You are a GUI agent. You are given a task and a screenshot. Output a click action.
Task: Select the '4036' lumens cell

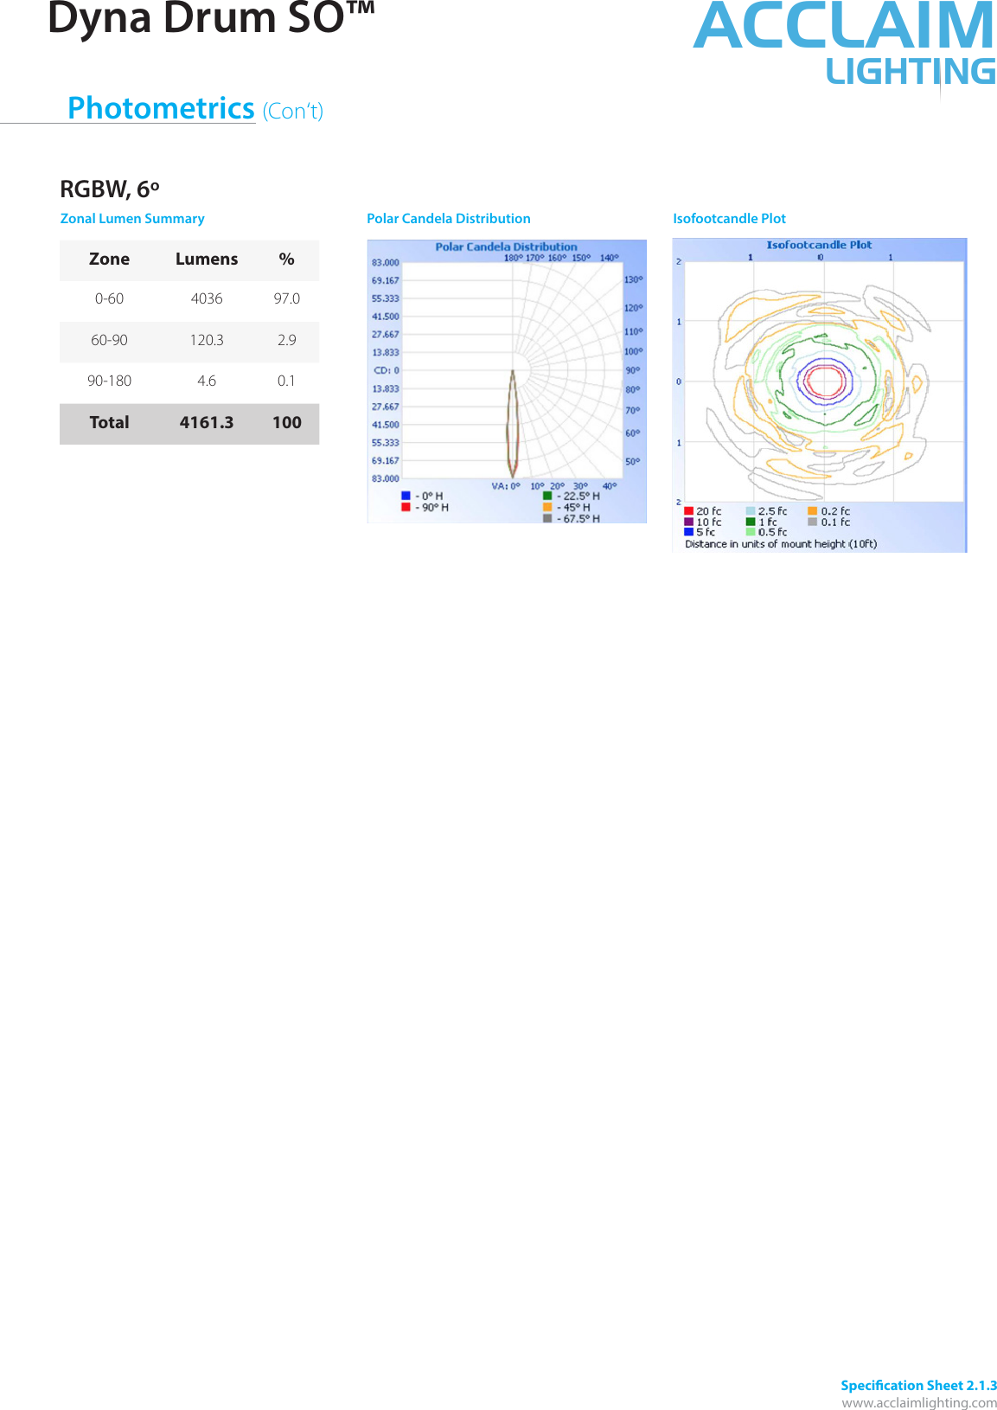click(x=207, y=299)
